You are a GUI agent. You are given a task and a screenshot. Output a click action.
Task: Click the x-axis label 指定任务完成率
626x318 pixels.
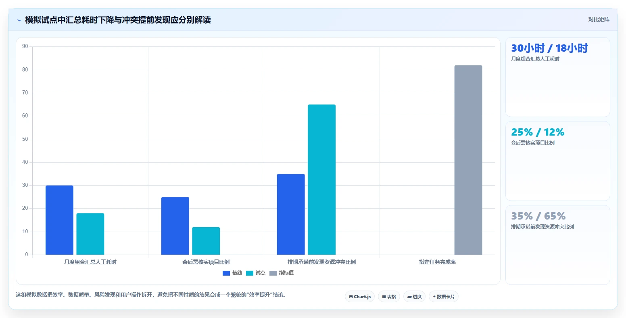pyautogui.click(x=437, y=262)
